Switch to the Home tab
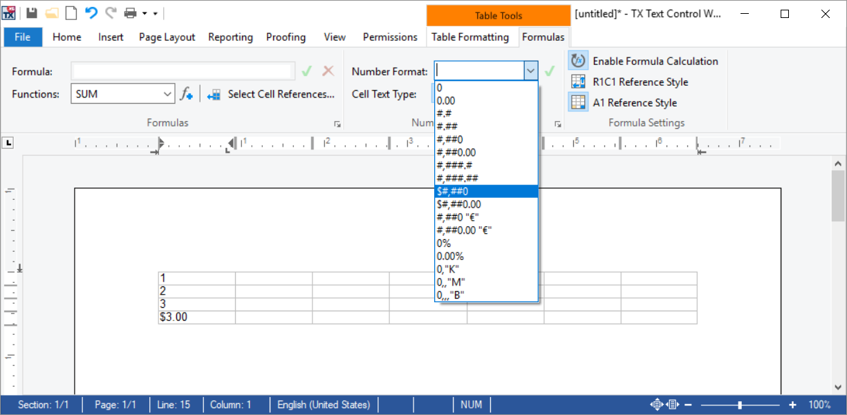This screenshot has height=415, width=847. click(67, 37)
